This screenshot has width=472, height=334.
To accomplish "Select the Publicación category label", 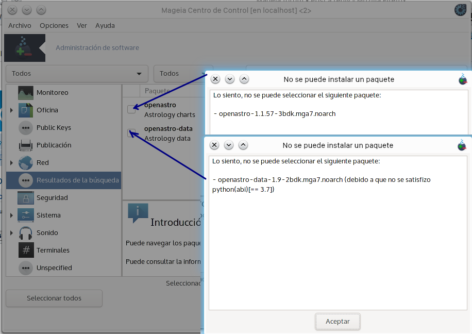I will tap(54, 145).
